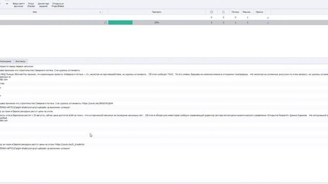Click the sort arrow in the 'Имя' header
Viewport: 328px width, 184px height.
click(100, 12)
